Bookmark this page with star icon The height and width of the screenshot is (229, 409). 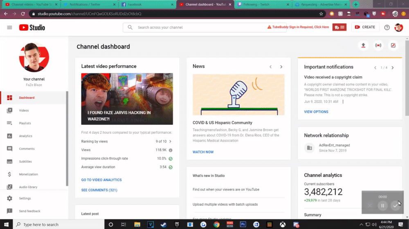321,14
